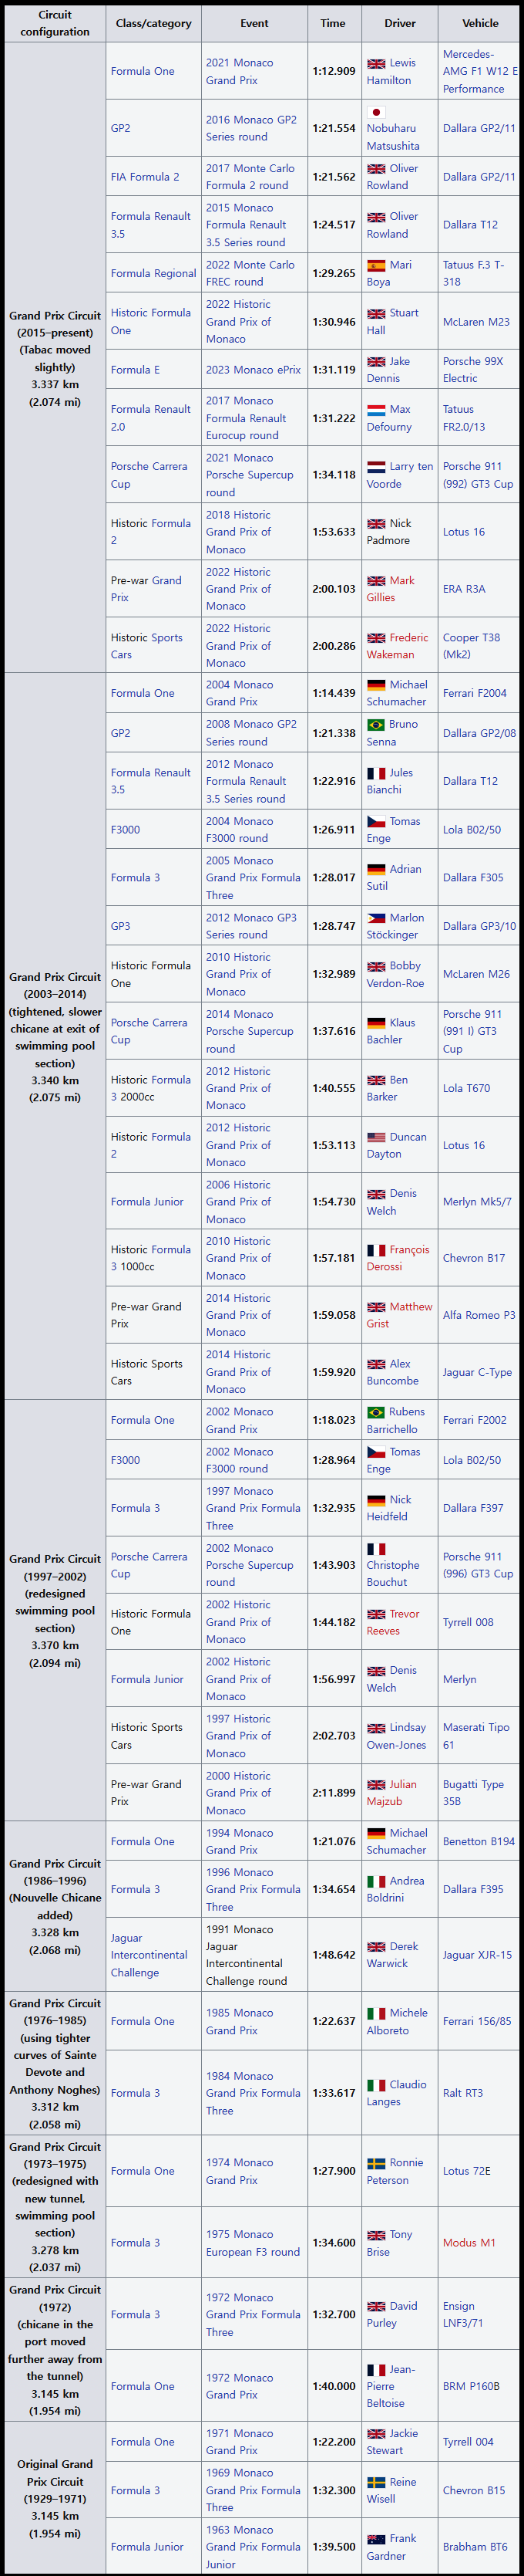Image resolution: width=524 pixels, height=2576 pixels.
Task: Open the Ferrari 156/85 vehicle link
Action: [477, 2021]
